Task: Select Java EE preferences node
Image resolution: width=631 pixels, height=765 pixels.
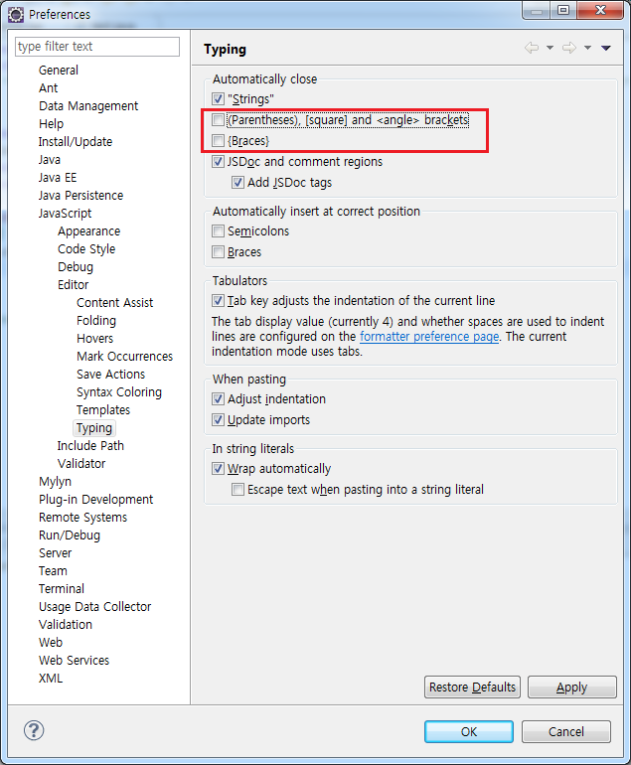Action: 58,178
